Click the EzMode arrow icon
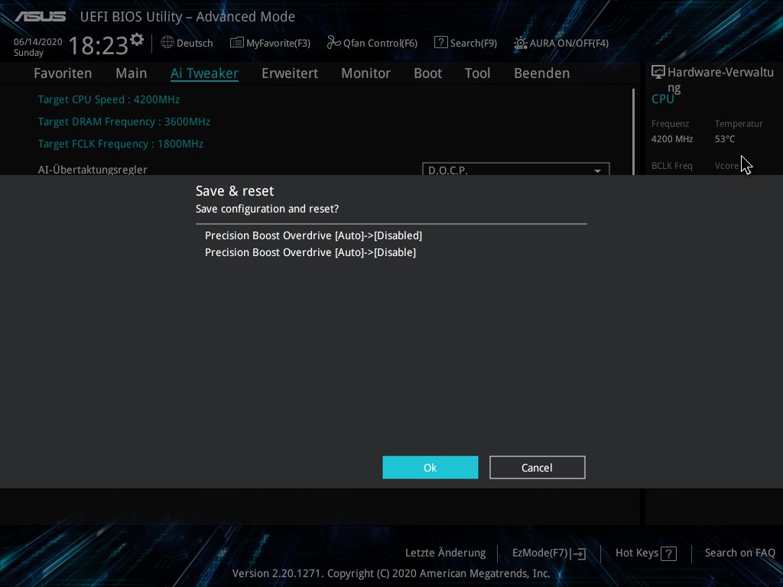The height and width of the screenshot is (587, 783). click(x=578, y=553)
